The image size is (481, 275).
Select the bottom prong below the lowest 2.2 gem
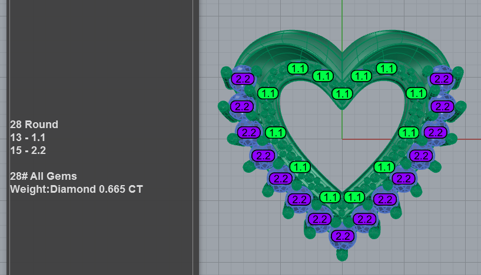click(342, 255)
